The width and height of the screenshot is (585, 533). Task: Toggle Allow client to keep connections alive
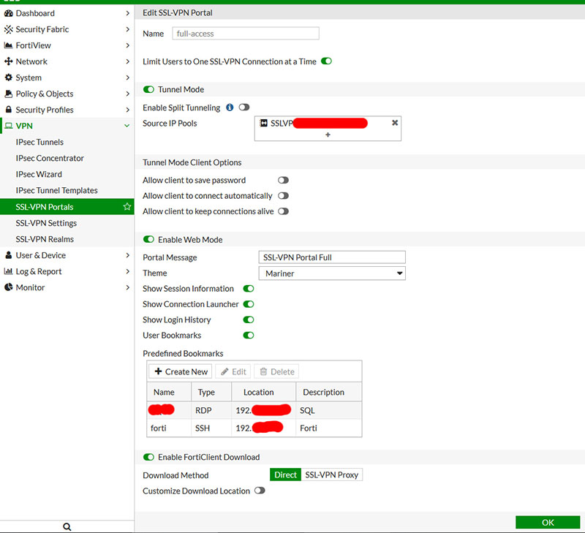coord(283,211)
